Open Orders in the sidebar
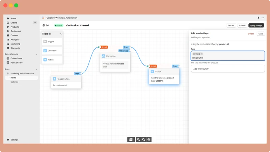Image resolution: width=270 pixels, height=152 pixels. click(14, 23)
